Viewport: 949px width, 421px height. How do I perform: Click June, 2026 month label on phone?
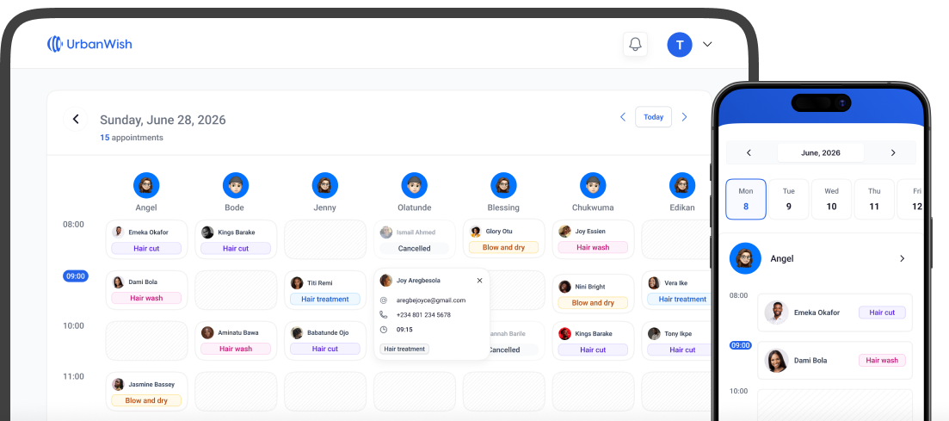click(821, 152)
